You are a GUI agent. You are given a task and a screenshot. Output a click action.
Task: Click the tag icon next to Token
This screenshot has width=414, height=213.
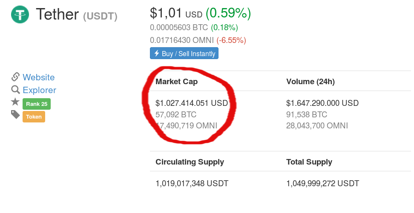(15, 114)
